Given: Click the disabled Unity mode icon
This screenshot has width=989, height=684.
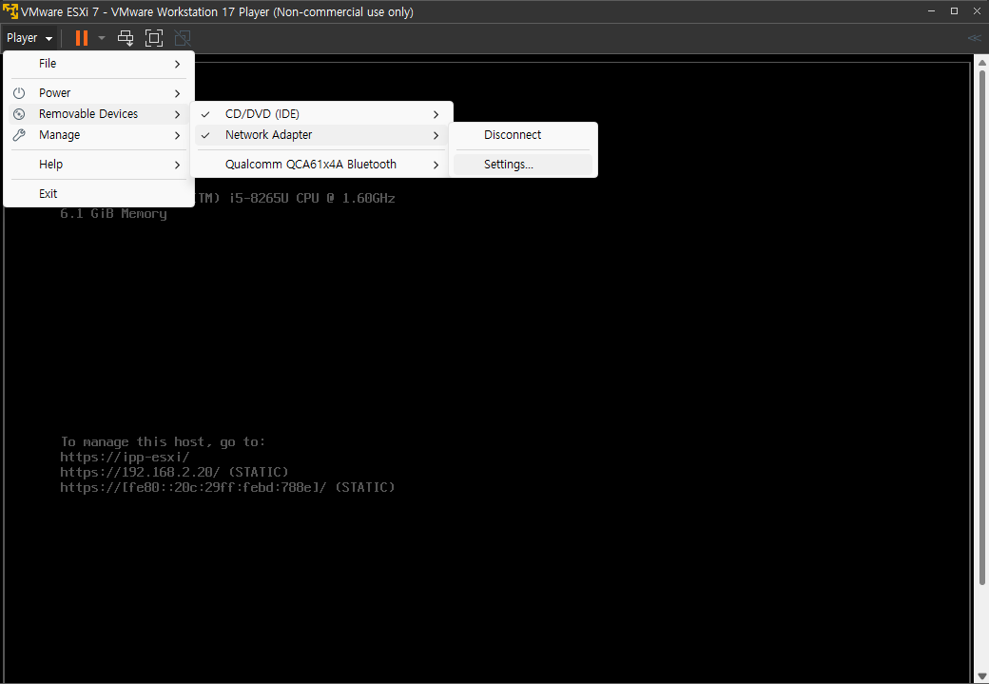Looking at the screenshot, I should [x=183, y=38].
